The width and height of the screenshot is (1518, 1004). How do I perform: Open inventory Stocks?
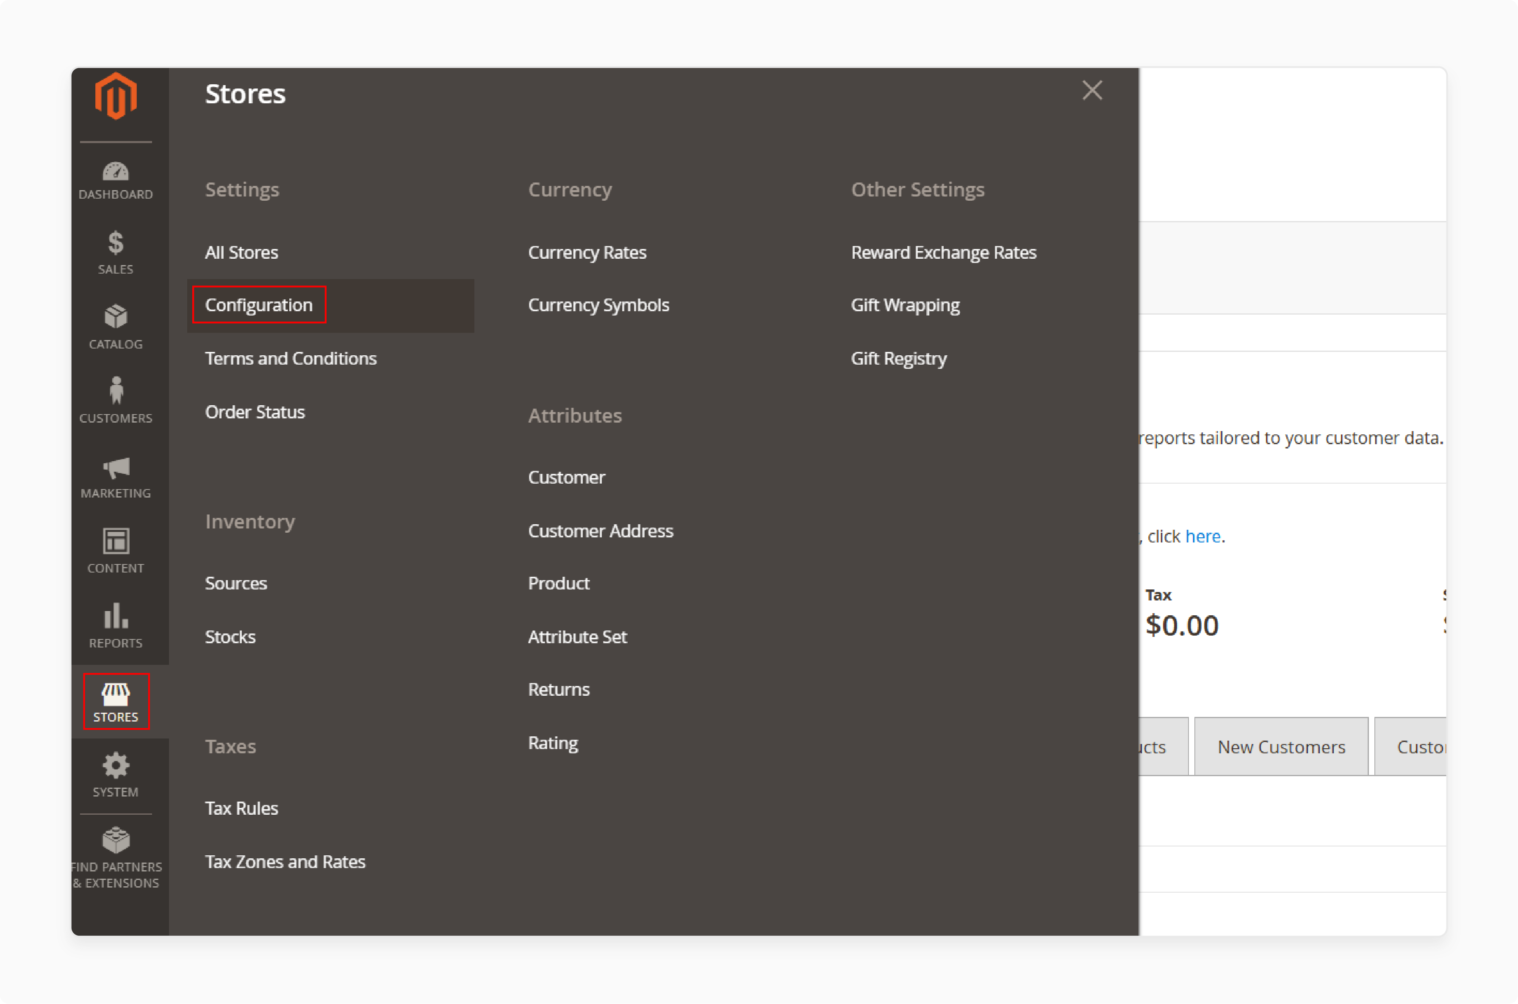[230, 637]
